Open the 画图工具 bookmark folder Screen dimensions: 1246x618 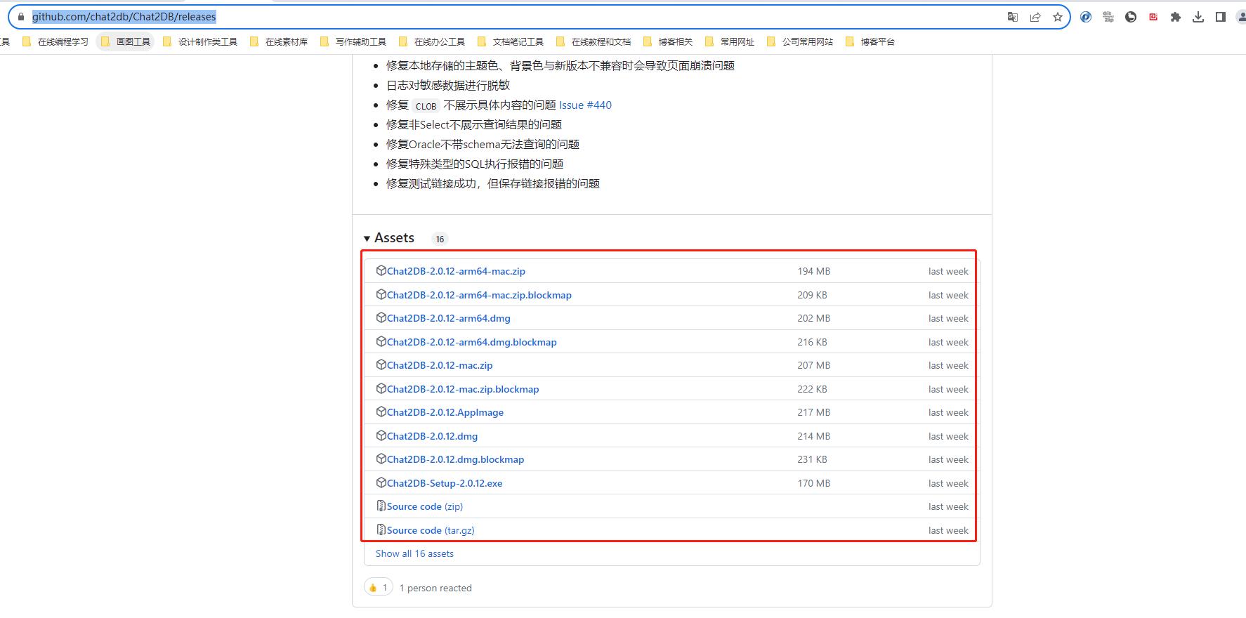pos(125,41)
